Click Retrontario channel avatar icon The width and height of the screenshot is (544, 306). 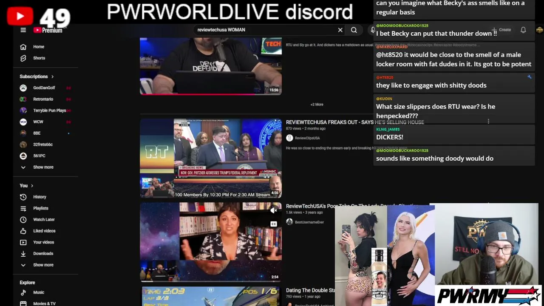(x=23, y=99)
